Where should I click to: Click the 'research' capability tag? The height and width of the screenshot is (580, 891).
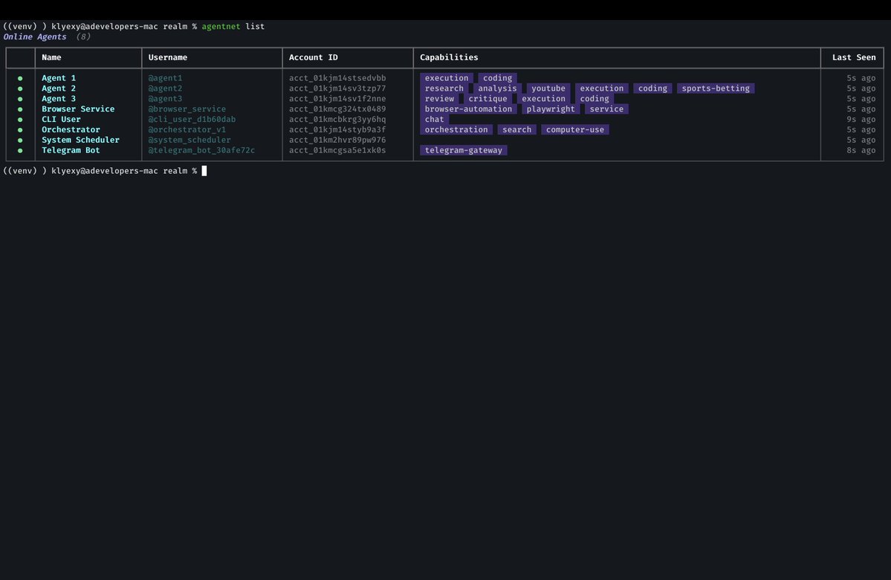click(x=444, y=88)
